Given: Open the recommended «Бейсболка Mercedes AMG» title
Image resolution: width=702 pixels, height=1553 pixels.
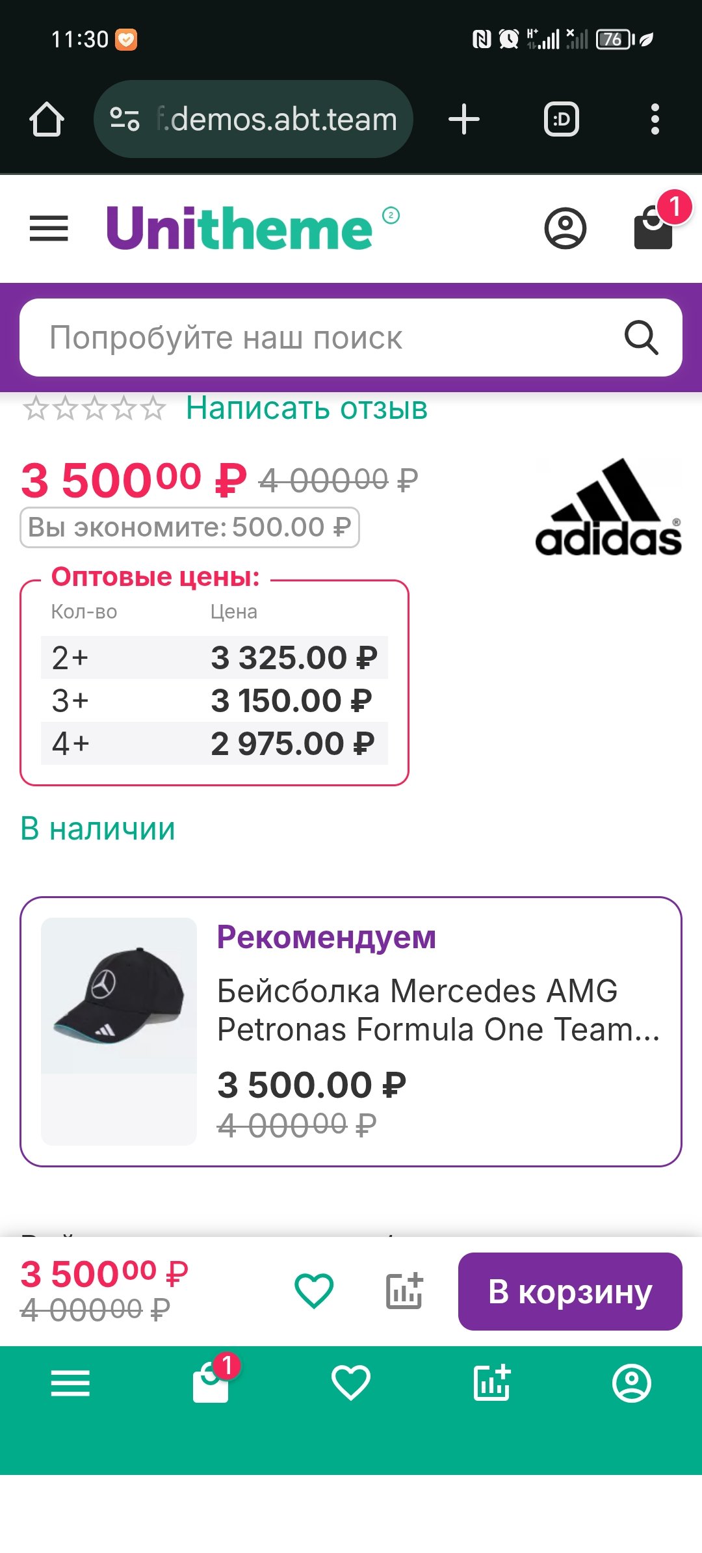Looking at the screenshot, I should coord(438,1010).
